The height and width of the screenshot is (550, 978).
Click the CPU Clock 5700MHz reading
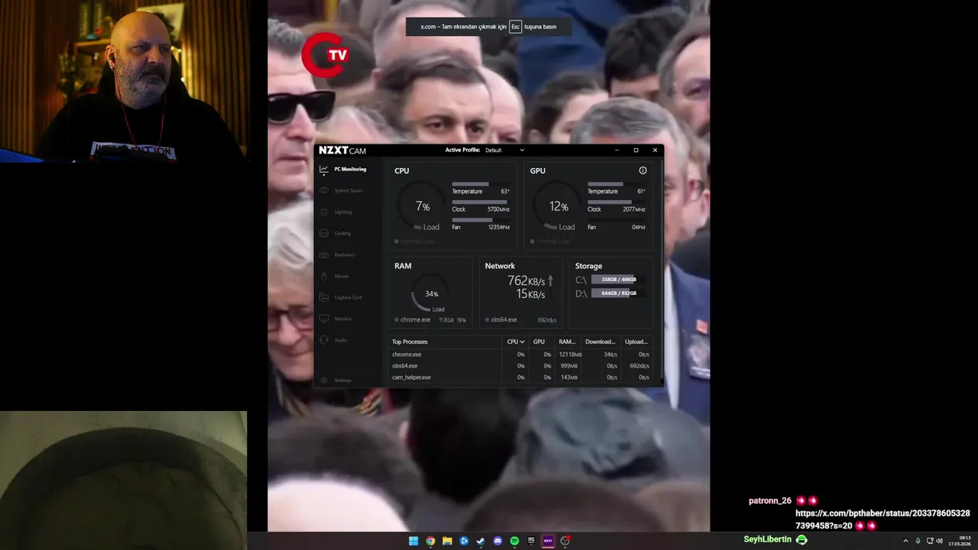pos(498,209)
